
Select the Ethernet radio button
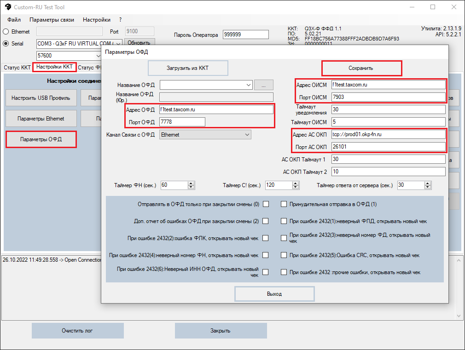(x=6, y=32)
